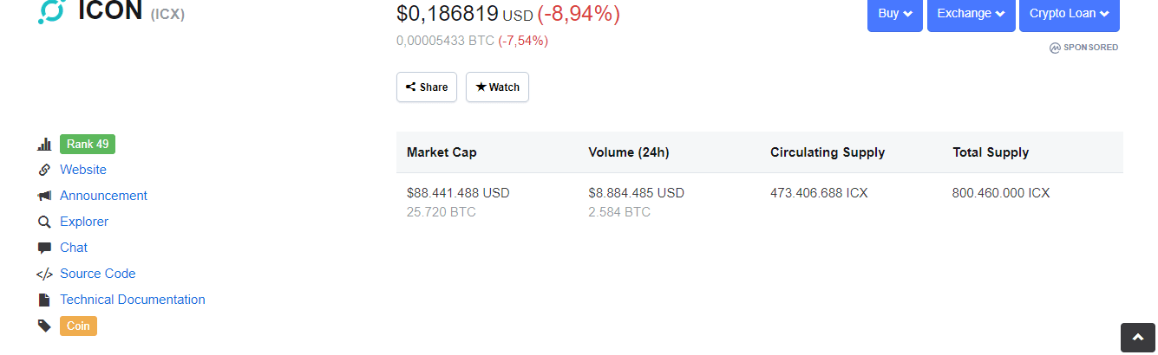Viewport: 1158px width, 355px height.
Task: Toggle Watch star for ICON
Action: [497, 87]
